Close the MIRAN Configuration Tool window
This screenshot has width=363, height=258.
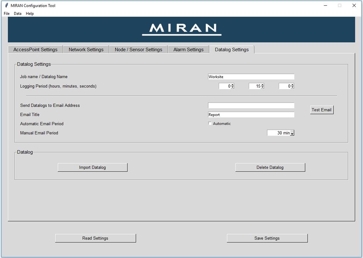(354, 5)
